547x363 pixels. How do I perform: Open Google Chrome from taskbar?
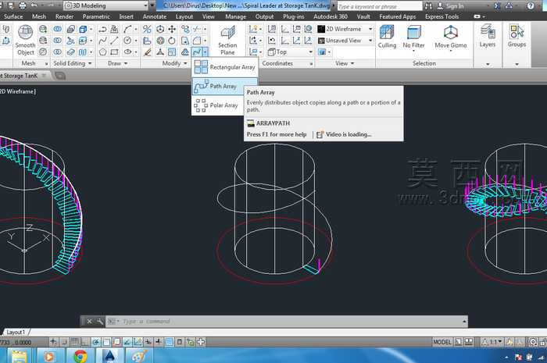coord(80,356)
